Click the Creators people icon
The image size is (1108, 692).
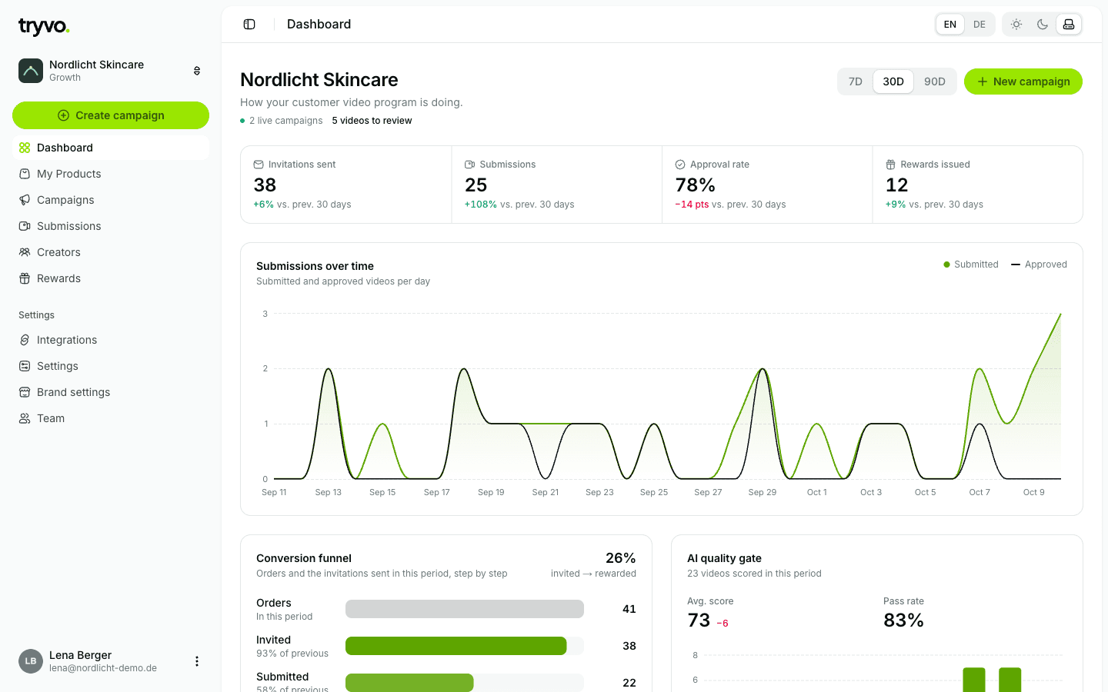[25, 252]
